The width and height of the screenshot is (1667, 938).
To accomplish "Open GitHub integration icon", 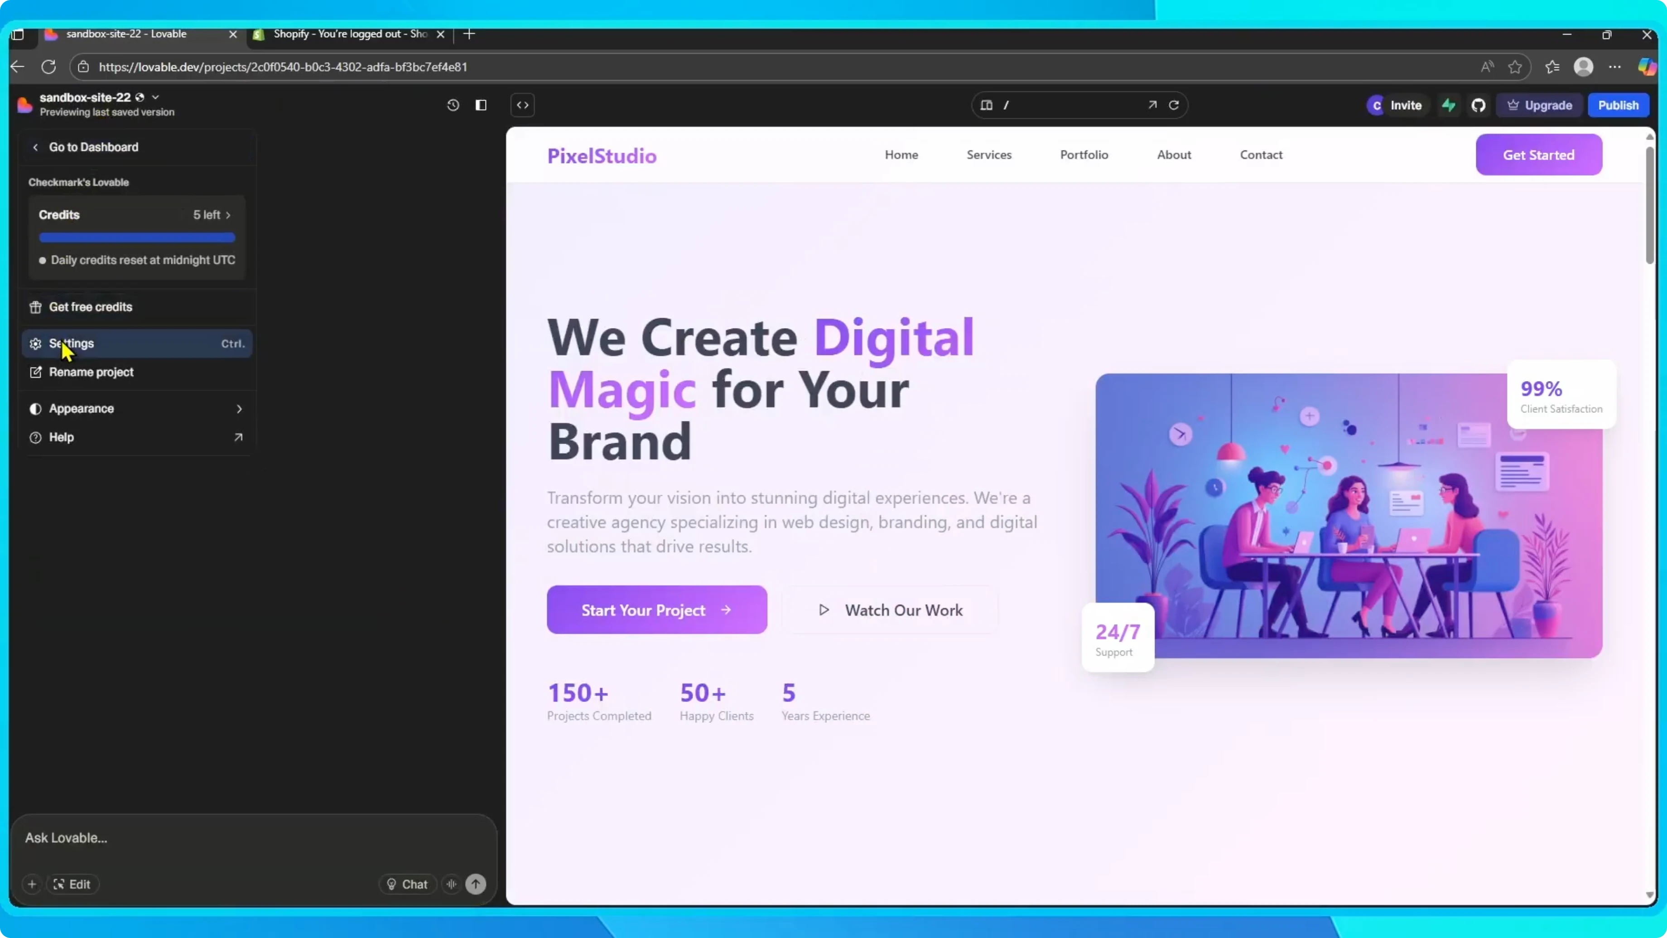I will point(1478,105).
